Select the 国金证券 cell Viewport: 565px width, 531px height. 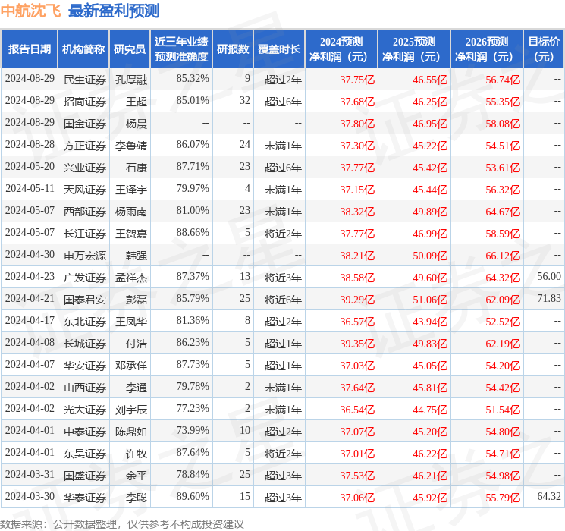coord(85,124)
